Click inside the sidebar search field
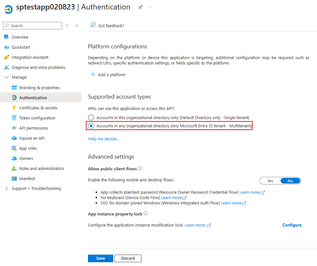This screenshot has height=266, width=317. coord(32,25)
